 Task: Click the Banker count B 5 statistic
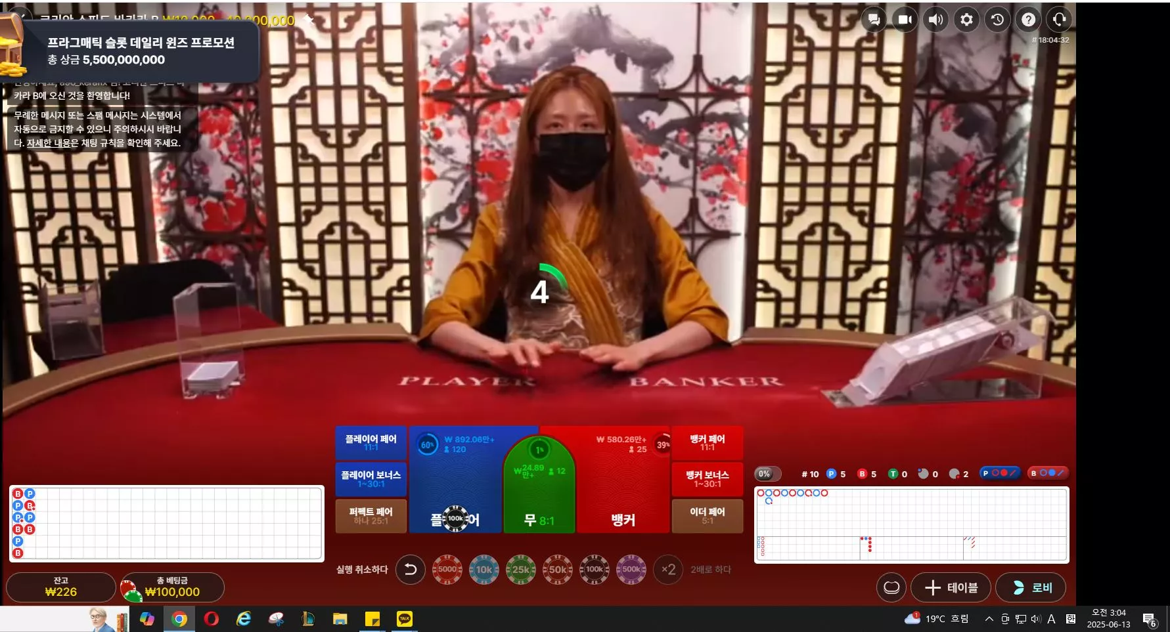[867, 474]
